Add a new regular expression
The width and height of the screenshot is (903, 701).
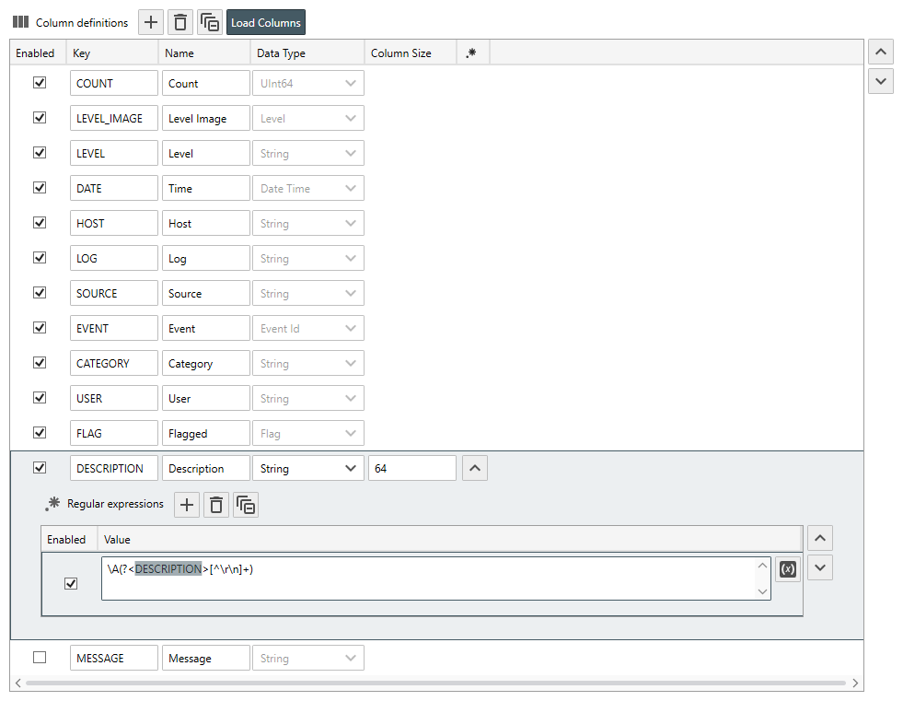click(x=187, y=504)
